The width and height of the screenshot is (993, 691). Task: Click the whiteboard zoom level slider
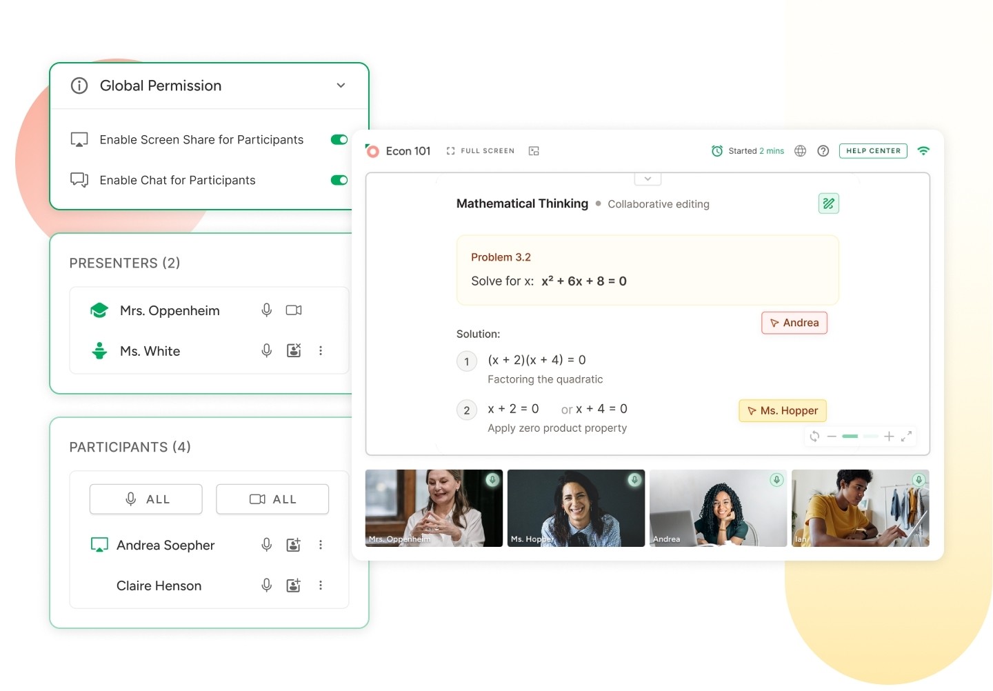tap(861, 437)
